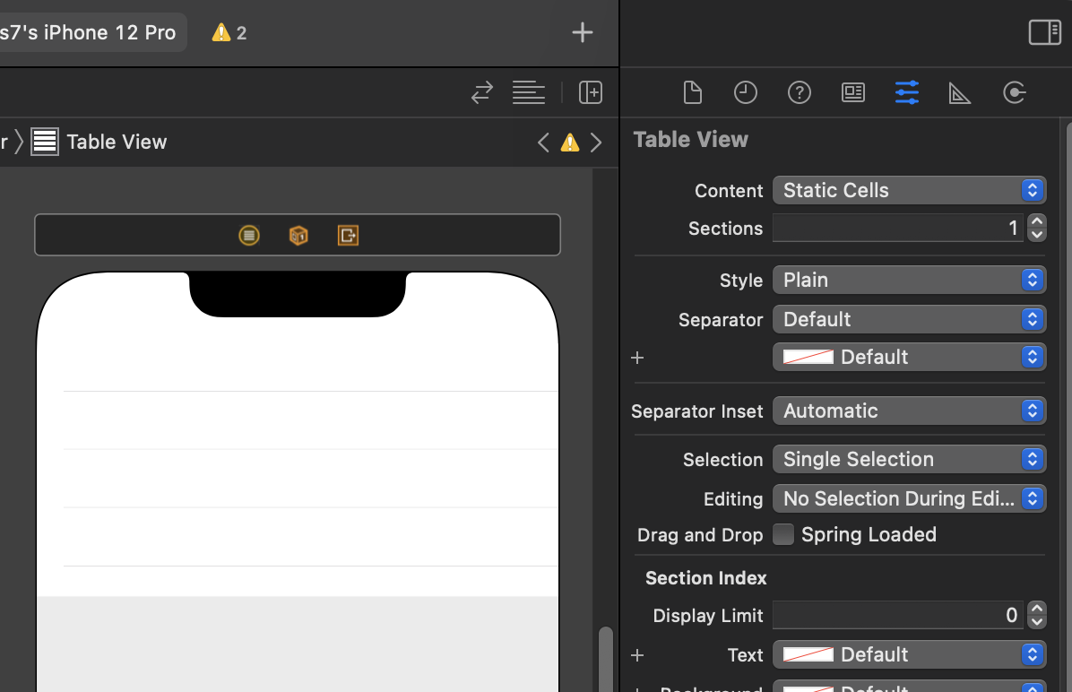The height and width of the screenshot is (692, 1072).
Task: Toggle the inspectors panel visibility
Action: [1044, 32]
